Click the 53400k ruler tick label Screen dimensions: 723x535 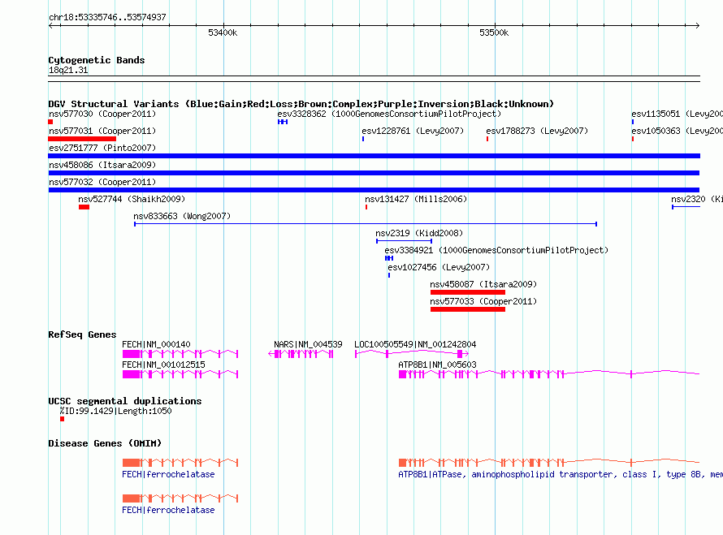click(x=223, y=32)
